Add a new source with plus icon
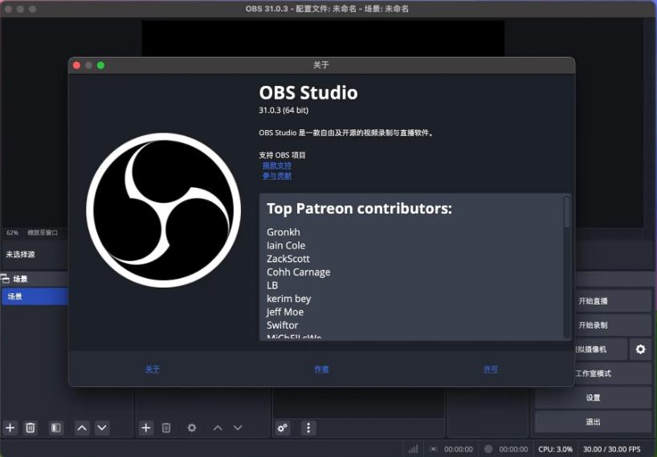 tap(146, 427)
